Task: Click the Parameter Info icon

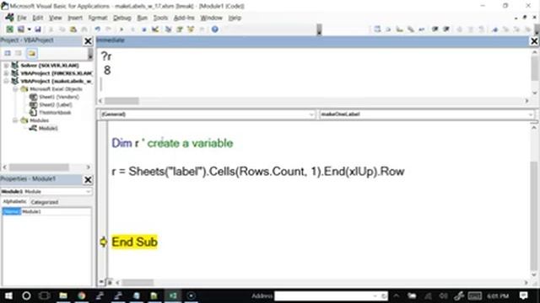Action: point(411,29)
